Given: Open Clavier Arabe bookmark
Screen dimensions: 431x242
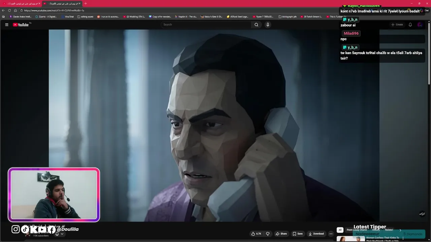Looking at the screenshot, I should click(x=21, y=16).
